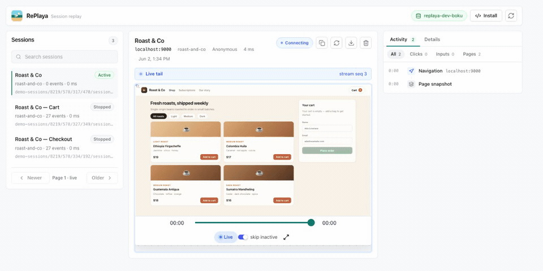Download the session recording icon
This screenshot has width=543, height=271.
(x=351, y=43)
